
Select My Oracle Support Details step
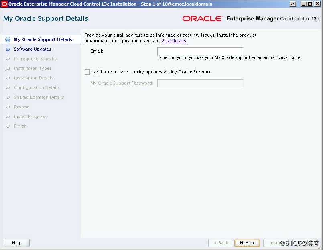click(x=43, y=39)
